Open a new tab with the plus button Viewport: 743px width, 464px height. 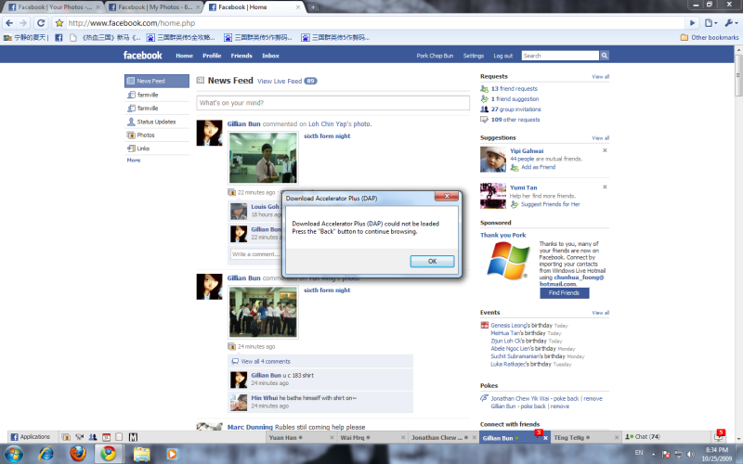(x=313, y=7)
